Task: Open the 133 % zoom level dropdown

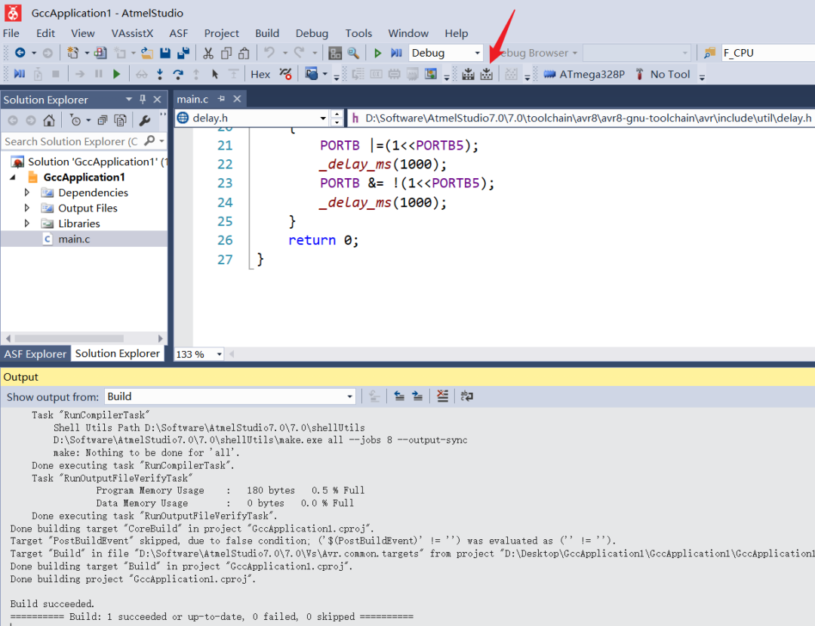Action: (219, 354)
